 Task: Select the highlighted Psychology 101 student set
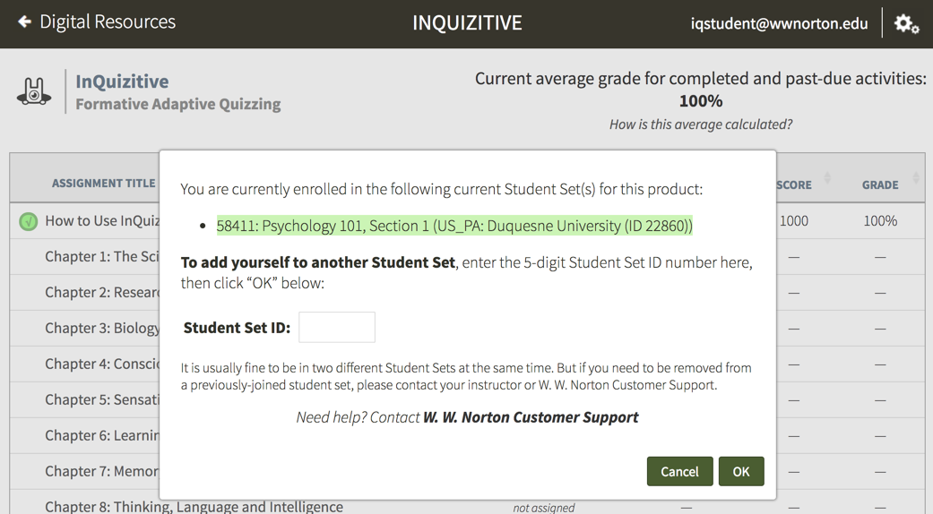(x=454, y=226)
